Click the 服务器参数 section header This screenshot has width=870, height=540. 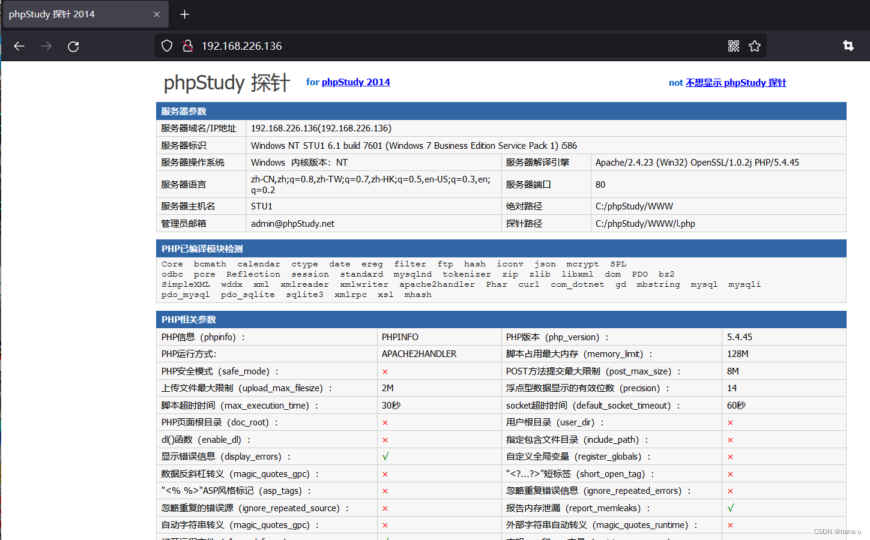click(501, 111)
